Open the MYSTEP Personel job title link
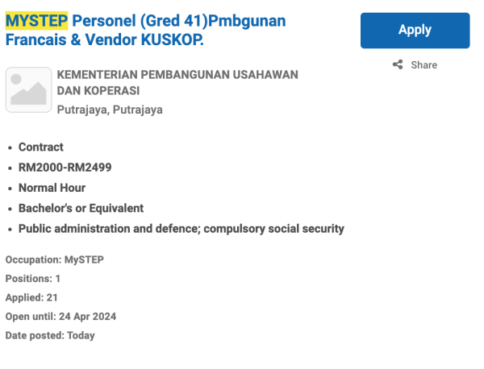Image resolution: width=484 pixels, height=369 pixels. tap(178, 20)
